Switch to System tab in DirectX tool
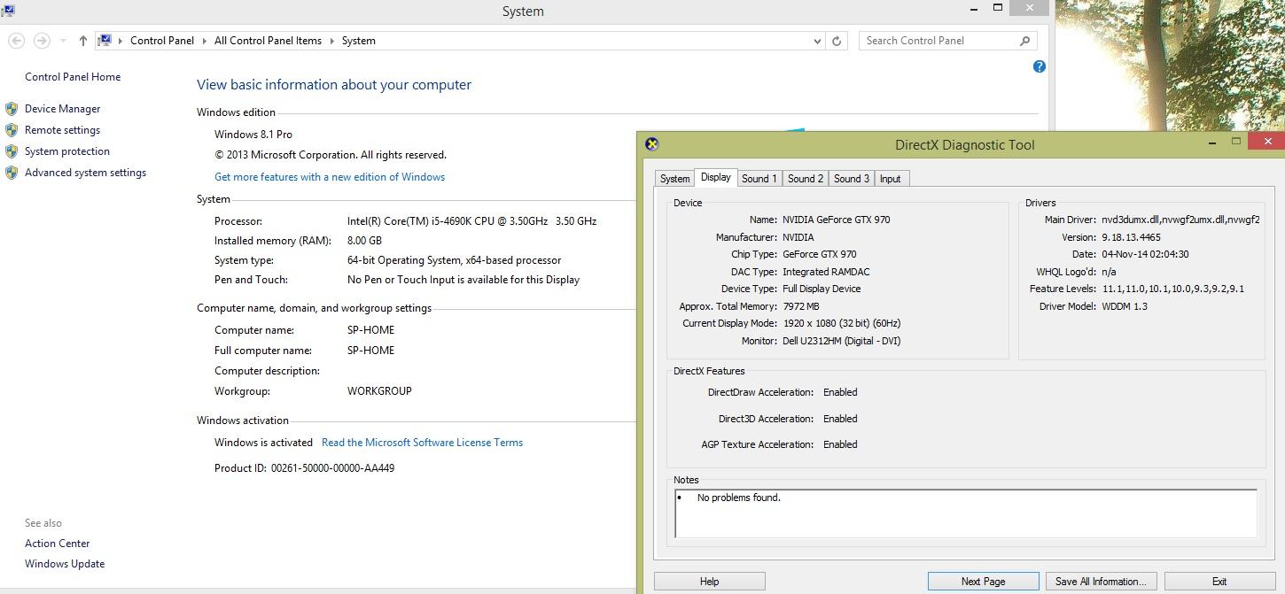Screen dimensions: 1285x594 tap(674, 179)
